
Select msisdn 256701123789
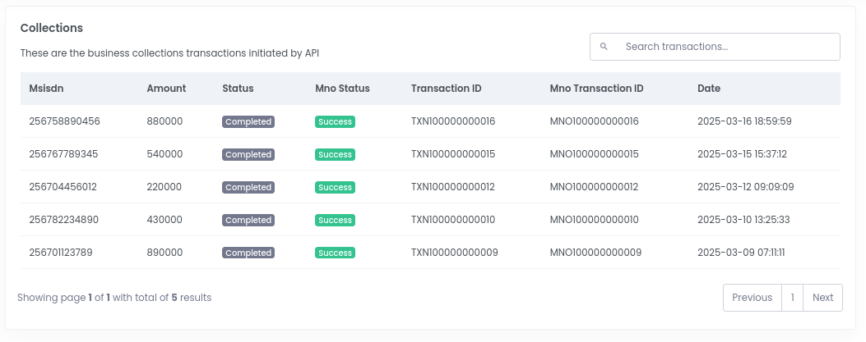[61, 253]
